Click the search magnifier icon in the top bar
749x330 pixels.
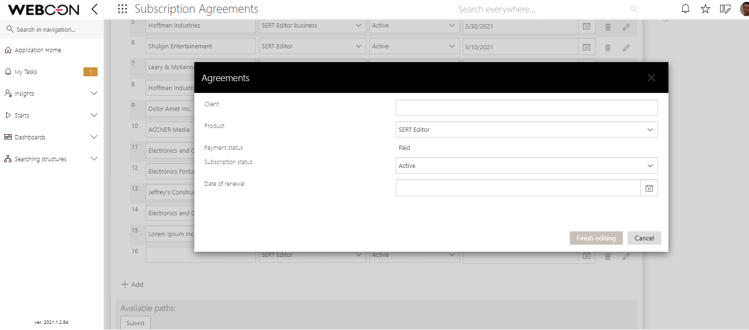click(x=634, y=9)
